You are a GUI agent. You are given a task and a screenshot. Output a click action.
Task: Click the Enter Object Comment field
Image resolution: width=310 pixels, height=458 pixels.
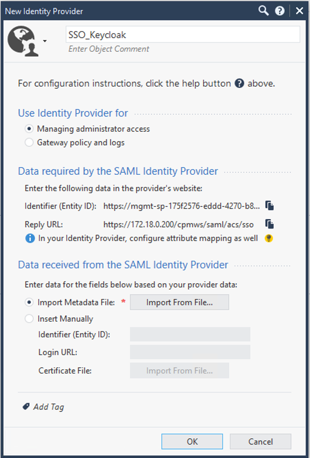[109, 49]
